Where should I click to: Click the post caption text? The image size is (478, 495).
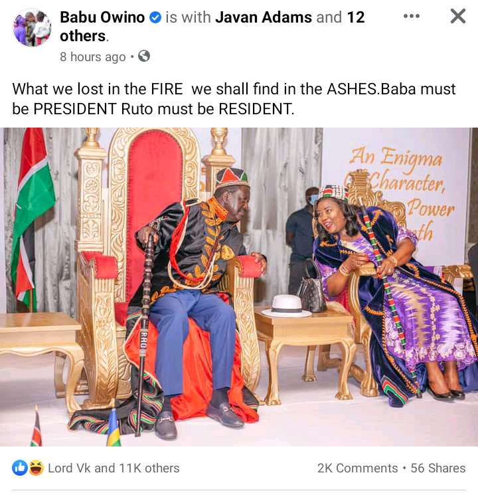tap(234, 99)
